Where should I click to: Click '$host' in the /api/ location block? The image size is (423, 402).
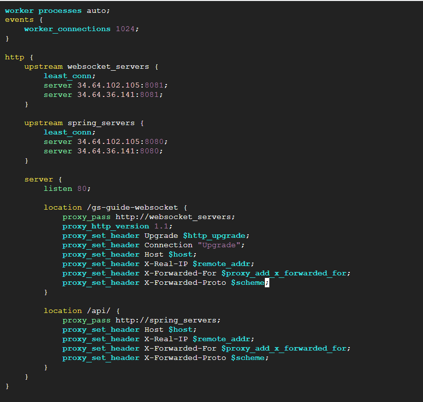(x=180, y=330)
